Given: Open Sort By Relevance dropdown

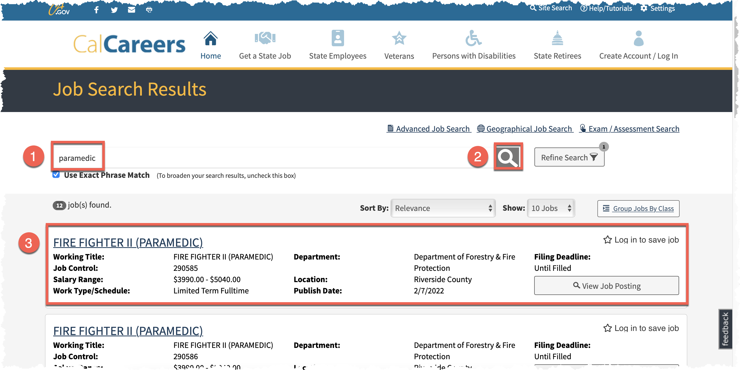Looking at the screenshot, I should point(443,208).
